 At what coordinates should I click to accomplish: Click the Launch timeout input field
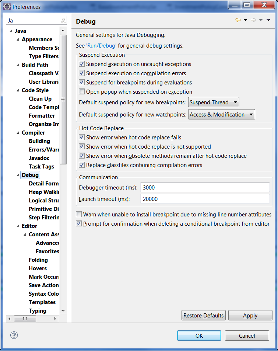click(205, 199)
